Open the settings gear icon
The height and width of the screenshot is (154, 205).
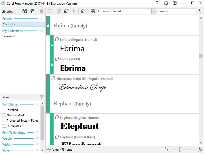(166, 3)
